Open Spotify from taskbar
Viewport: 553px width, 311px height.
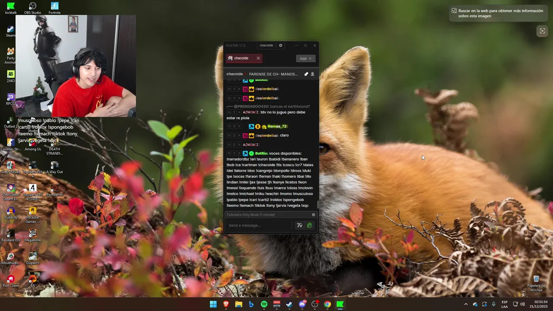[x=264, y=304]
